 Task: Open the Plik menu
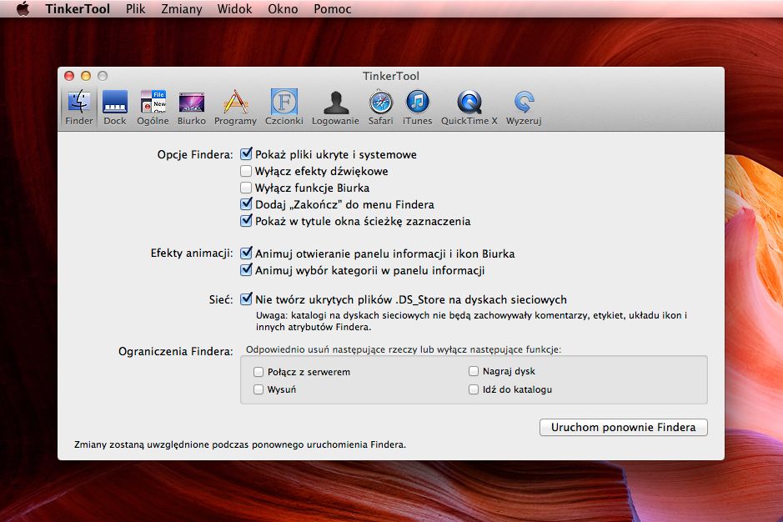coord(135,9)
